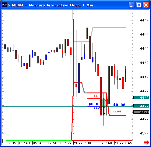
Task: Click the 05:50 time axis label
Action: [52, 143]
